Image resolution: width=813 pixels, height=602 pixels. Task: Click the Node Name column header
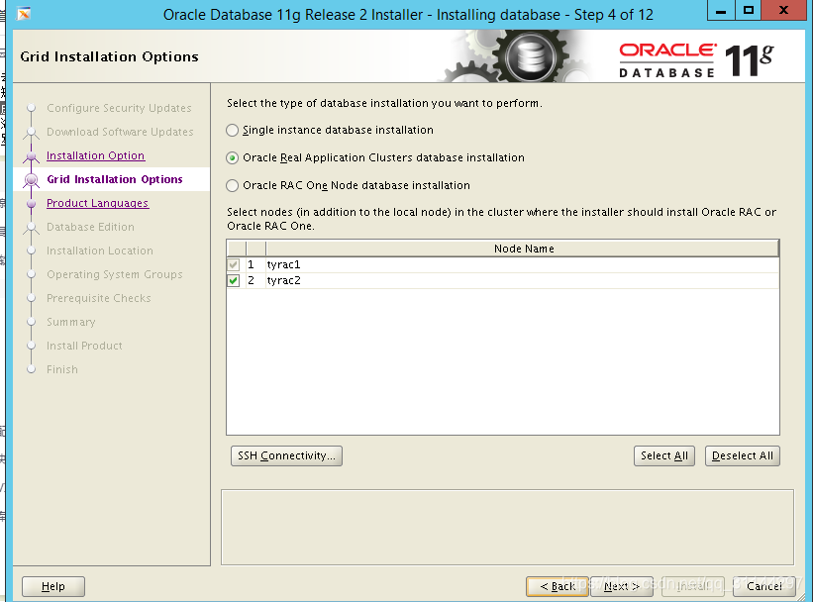point(524,249)
